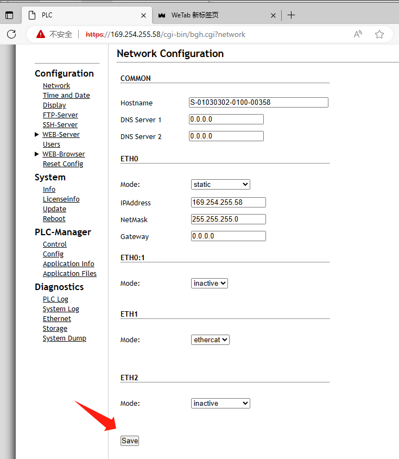399x459 pixels.
Task: Click the address bar URL
Action: (165, 34)
